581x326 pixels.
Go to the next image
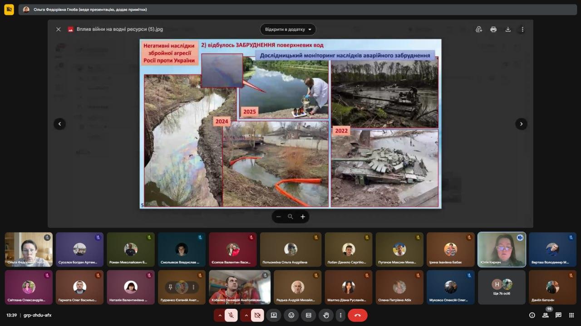coord(521,124)
